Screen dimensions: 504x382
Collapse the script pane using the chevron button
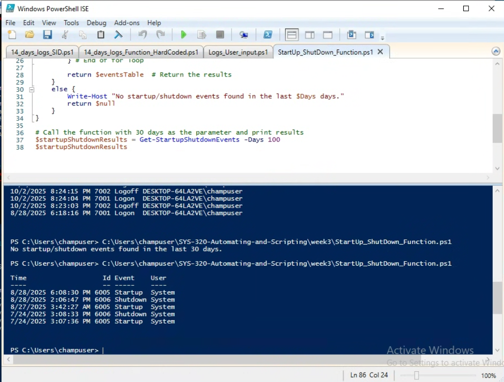(x=496, y=52)
